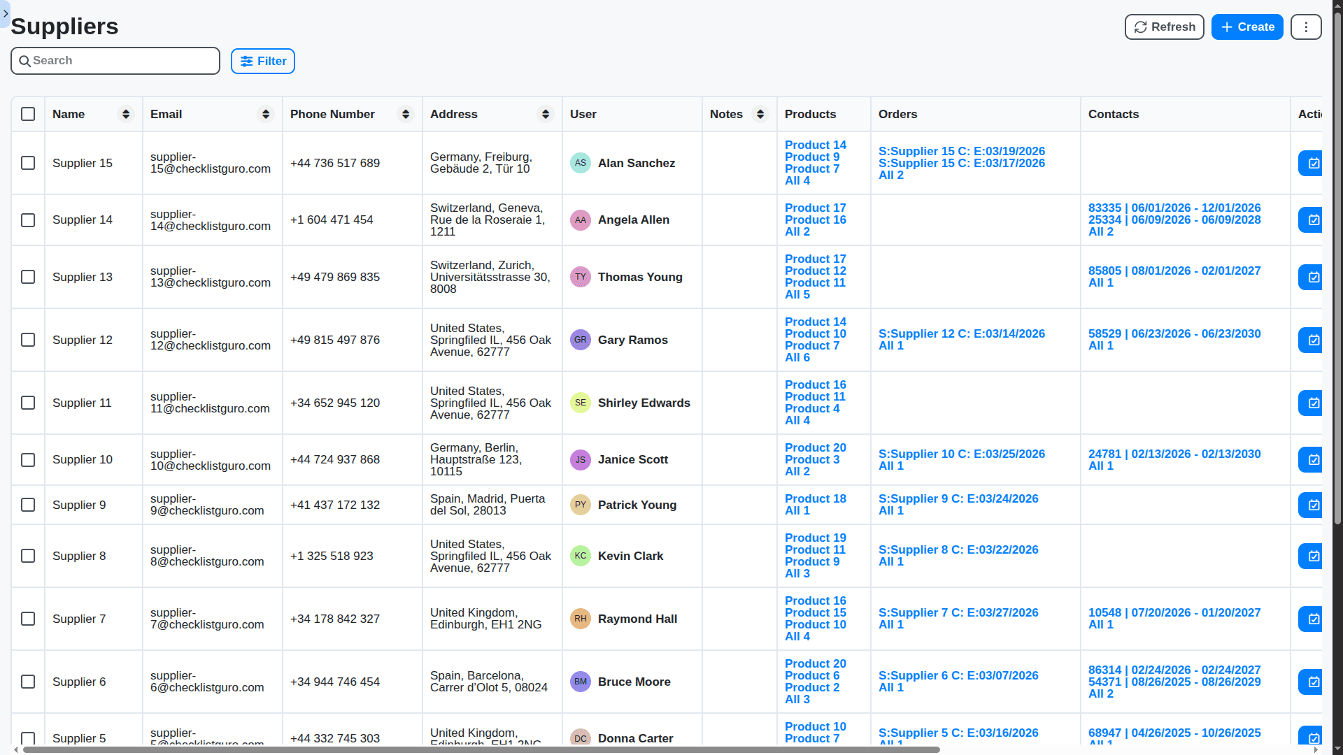Click the circular refresh arrows icon
The height and width of the screenshot is (755, 1343).
1140,27
